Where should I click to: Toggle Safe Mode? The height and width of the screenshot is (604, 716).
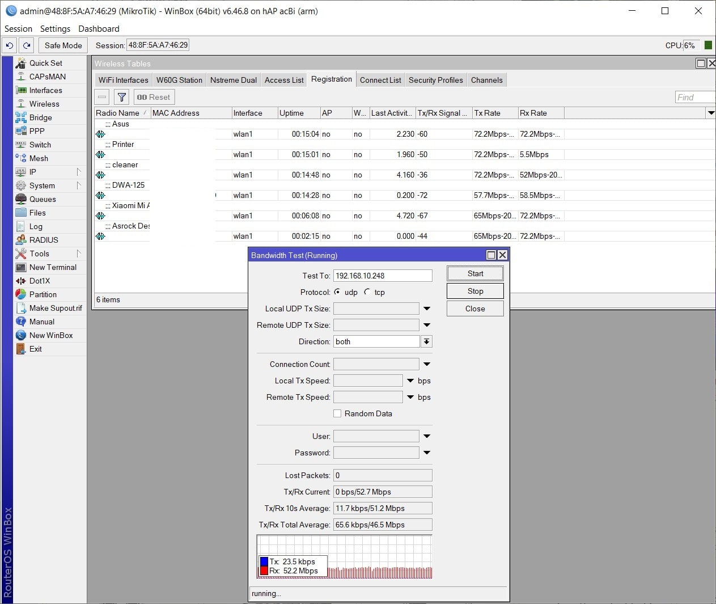(63, 45)
